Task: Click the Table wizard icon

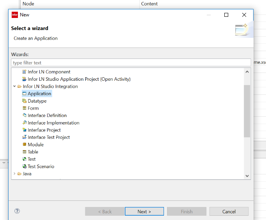Action: pyautogui.click(x=25, y=152)
